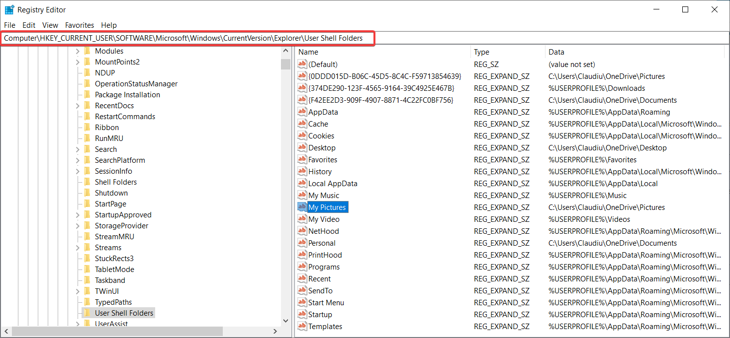Select the TypedPaths key
This screenshot has width=730, height=338.
[113, 302]
